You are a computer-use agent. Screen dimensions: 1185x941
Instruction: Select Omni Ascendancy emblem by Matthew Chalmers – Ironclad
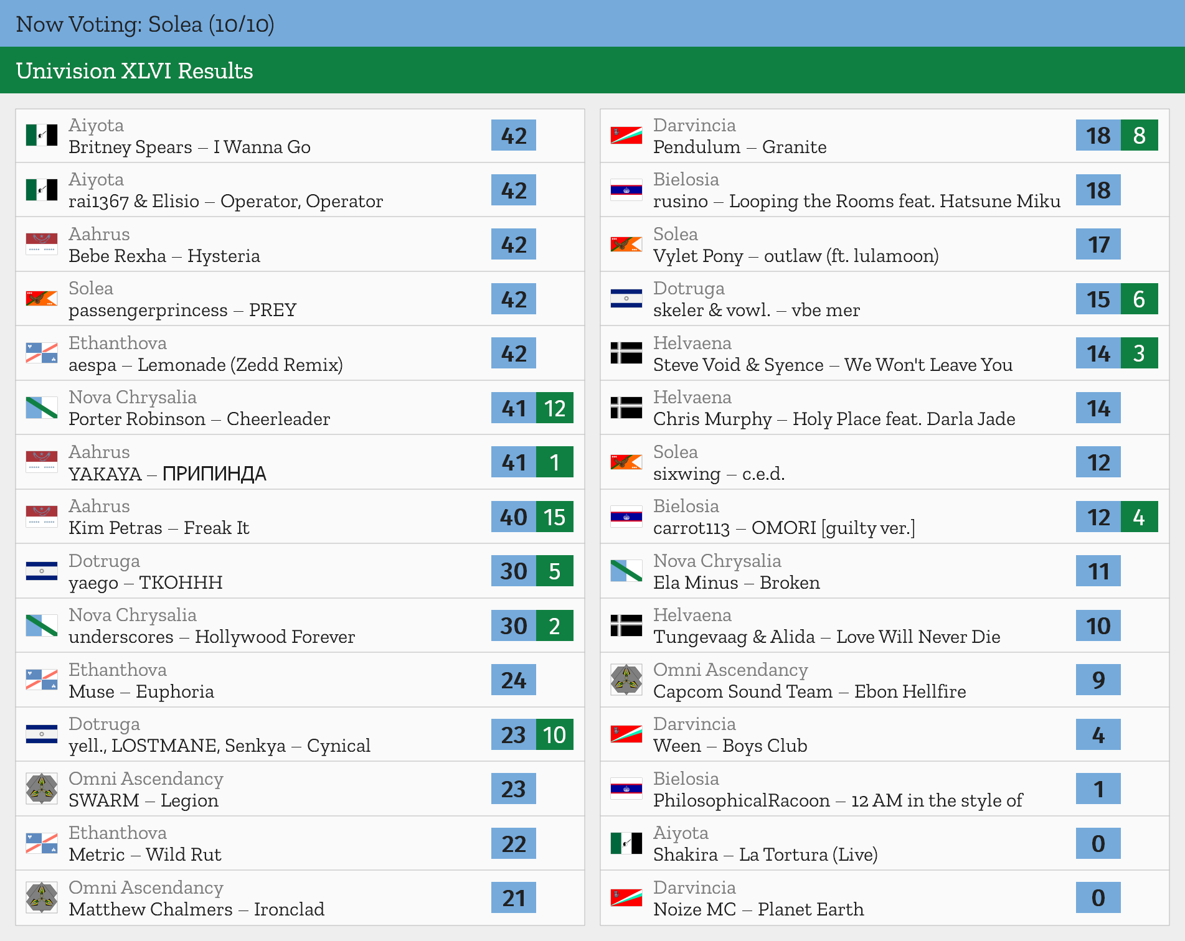click(x=42, y=897)
